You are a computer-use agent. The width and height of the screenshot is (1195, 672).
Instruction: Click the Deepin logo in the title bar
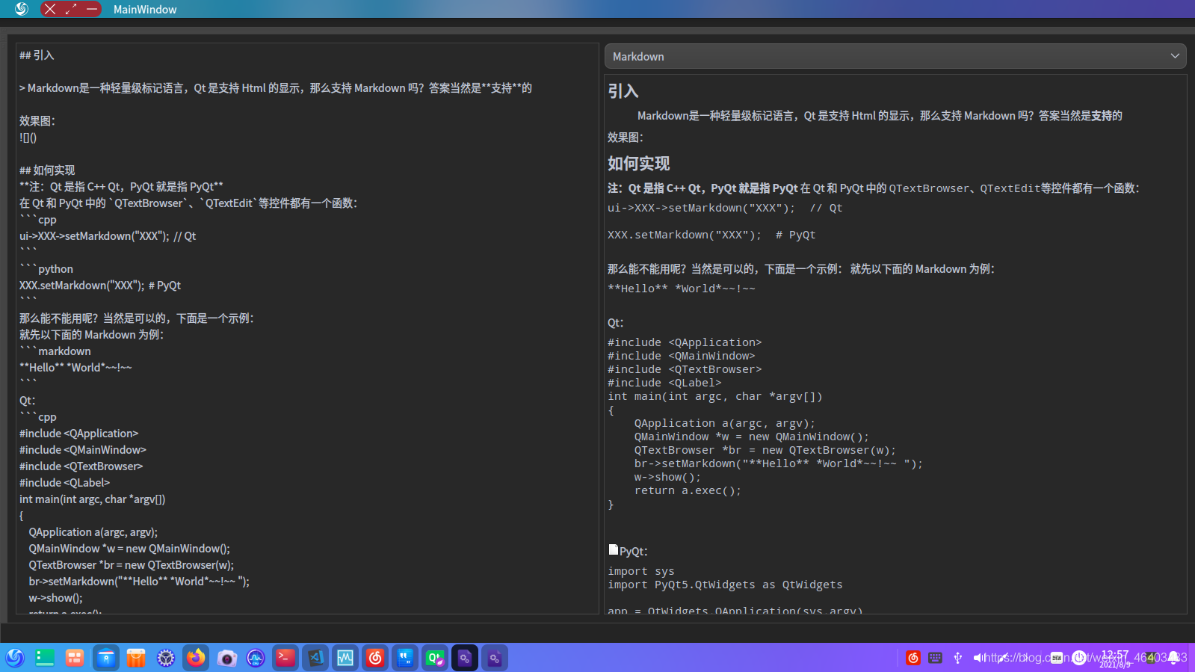tap(21, 9)
